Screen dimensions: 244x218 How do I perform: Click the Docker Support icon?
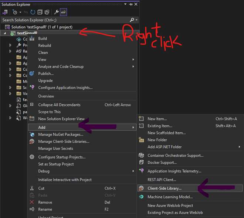(141, 162)
